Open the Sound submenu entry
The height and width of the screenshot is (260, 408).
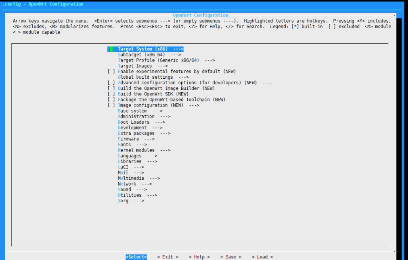[132, 190]
